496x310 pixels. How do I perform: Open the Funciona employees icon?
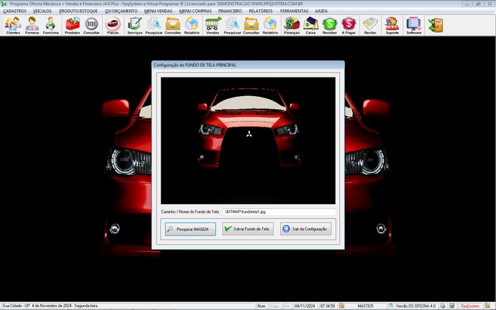(x=51, y=25)
